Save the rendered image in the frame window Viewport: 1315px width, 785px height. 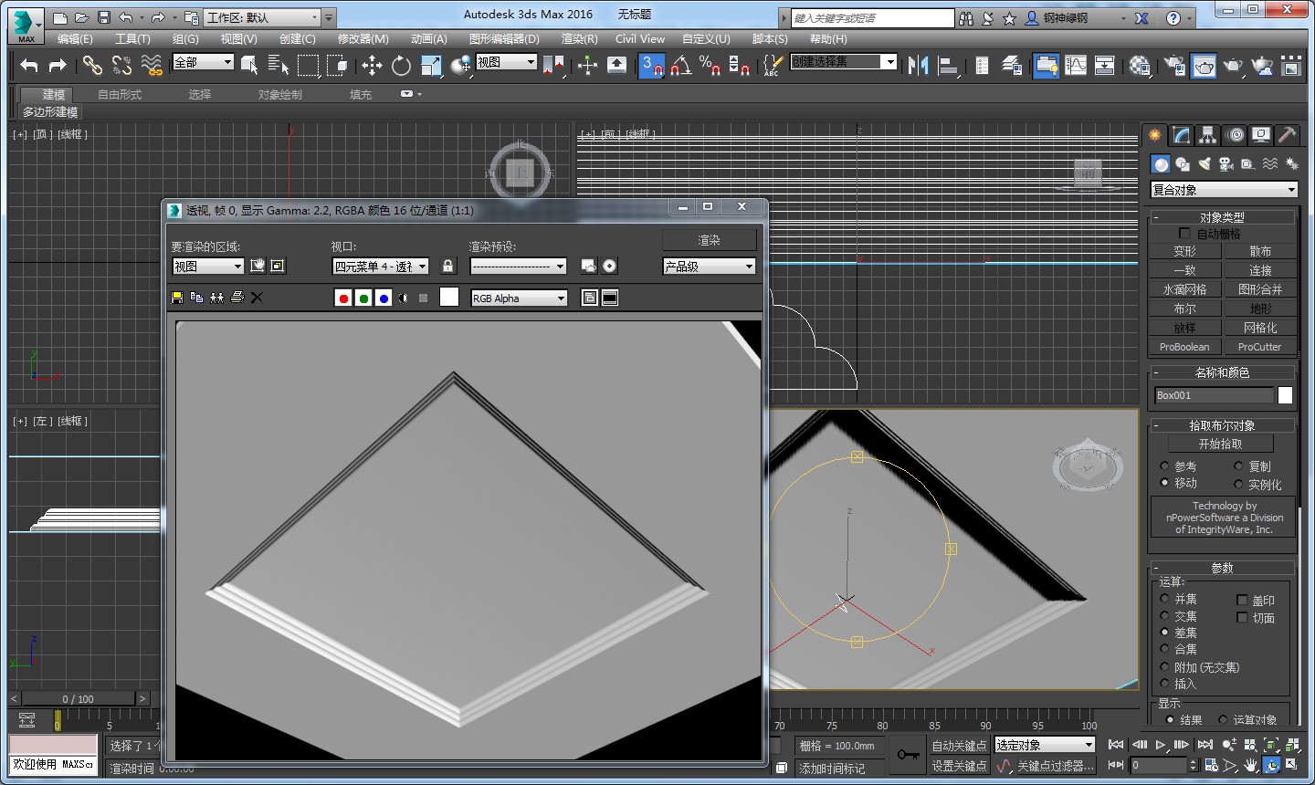point(176,297)
